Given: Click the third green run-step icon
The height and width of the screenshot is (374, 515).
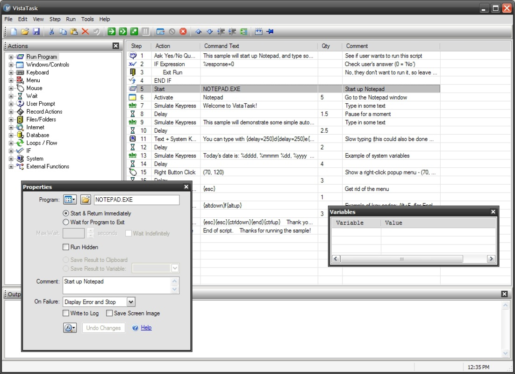Looking at the screenshot, I should [x=134, y=31].
